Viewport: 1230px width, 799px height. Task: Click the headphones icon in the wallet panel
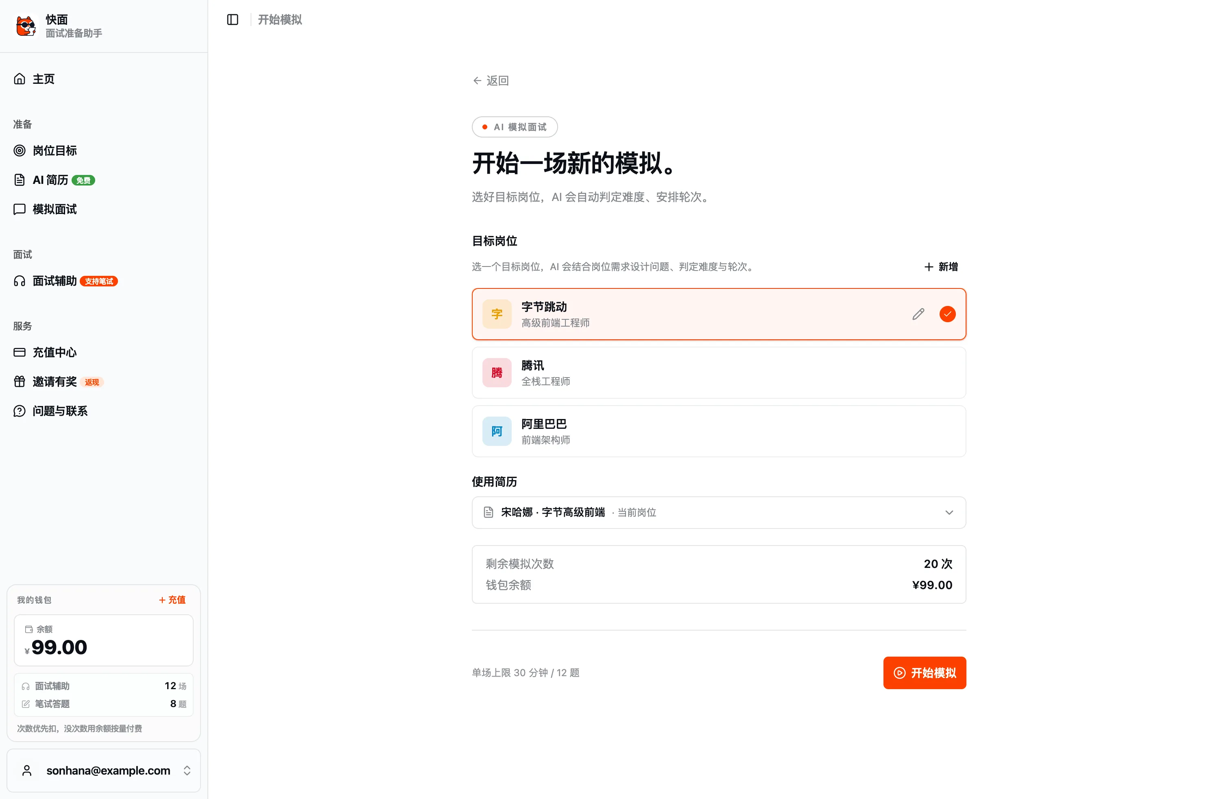[x=26, y=686]
